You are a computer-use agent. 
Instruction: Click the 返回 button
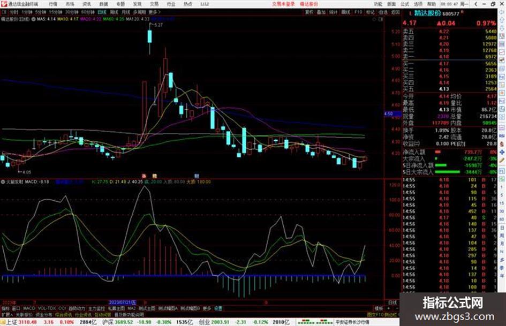(x=395, y=12)
